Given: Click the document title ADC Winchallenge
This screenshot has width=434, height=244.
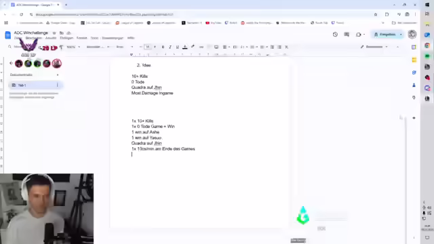Looking at the screenshot, I should pos(31,33).
